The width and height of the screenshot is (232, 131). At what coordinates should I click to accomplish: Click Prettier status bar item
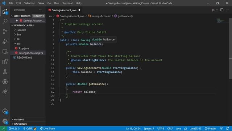tap(210, 128)
